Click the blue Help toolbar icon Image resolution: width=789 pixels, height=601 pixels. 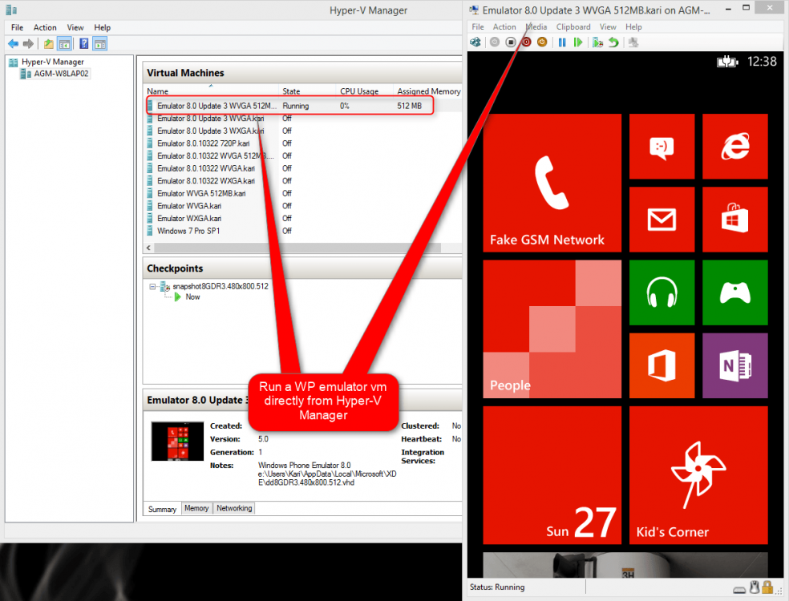[x=83, y=44]
